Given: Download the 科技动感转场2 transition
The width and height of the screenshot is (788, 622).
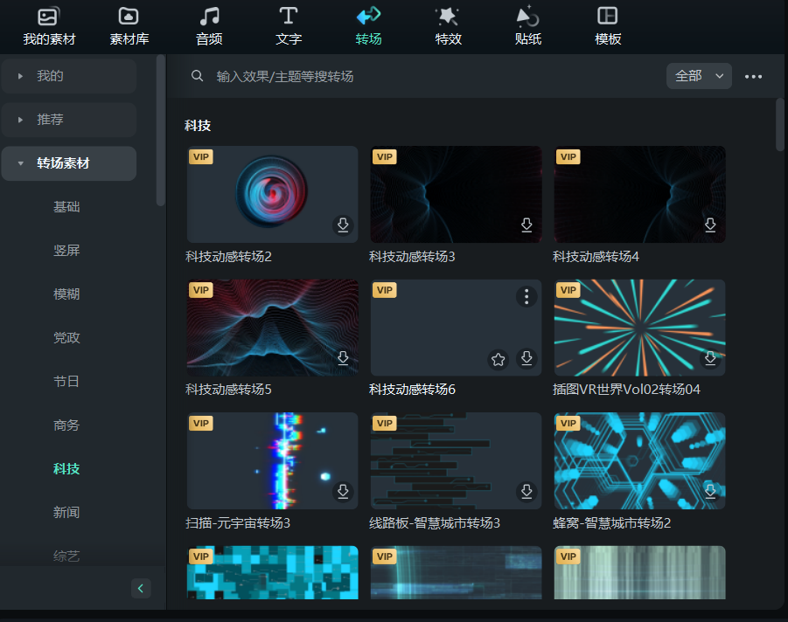Looking at the screenshot, I should (x=343, y=225).
